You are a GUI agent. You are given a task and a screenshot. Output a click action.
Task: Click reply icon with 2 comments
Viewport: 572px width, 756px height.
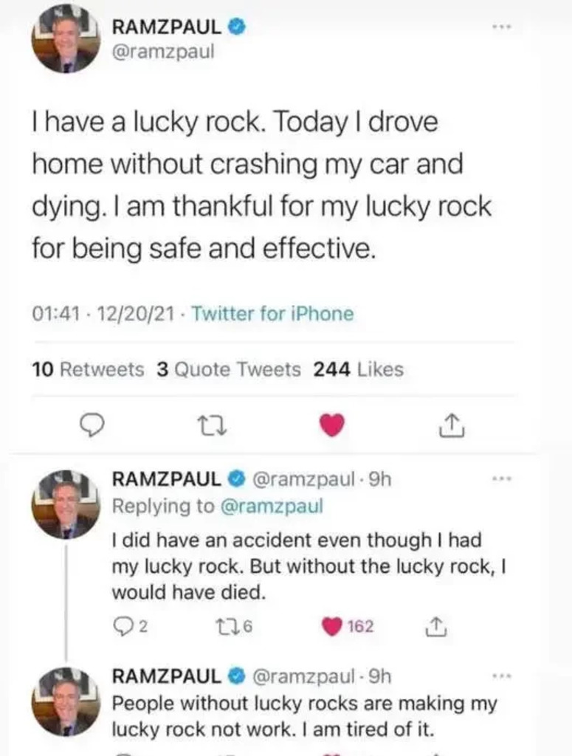[x=122, y=627]
